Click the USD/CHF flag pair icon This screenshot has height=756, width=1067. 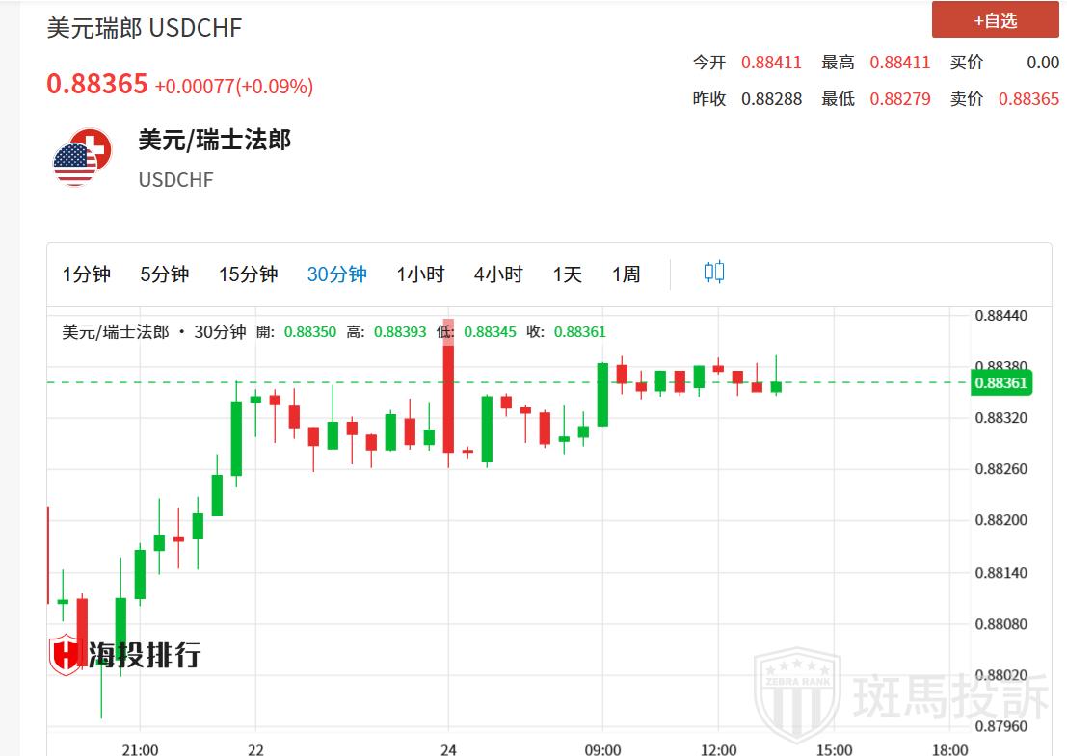pyautogui.click(x=76, y=157)
